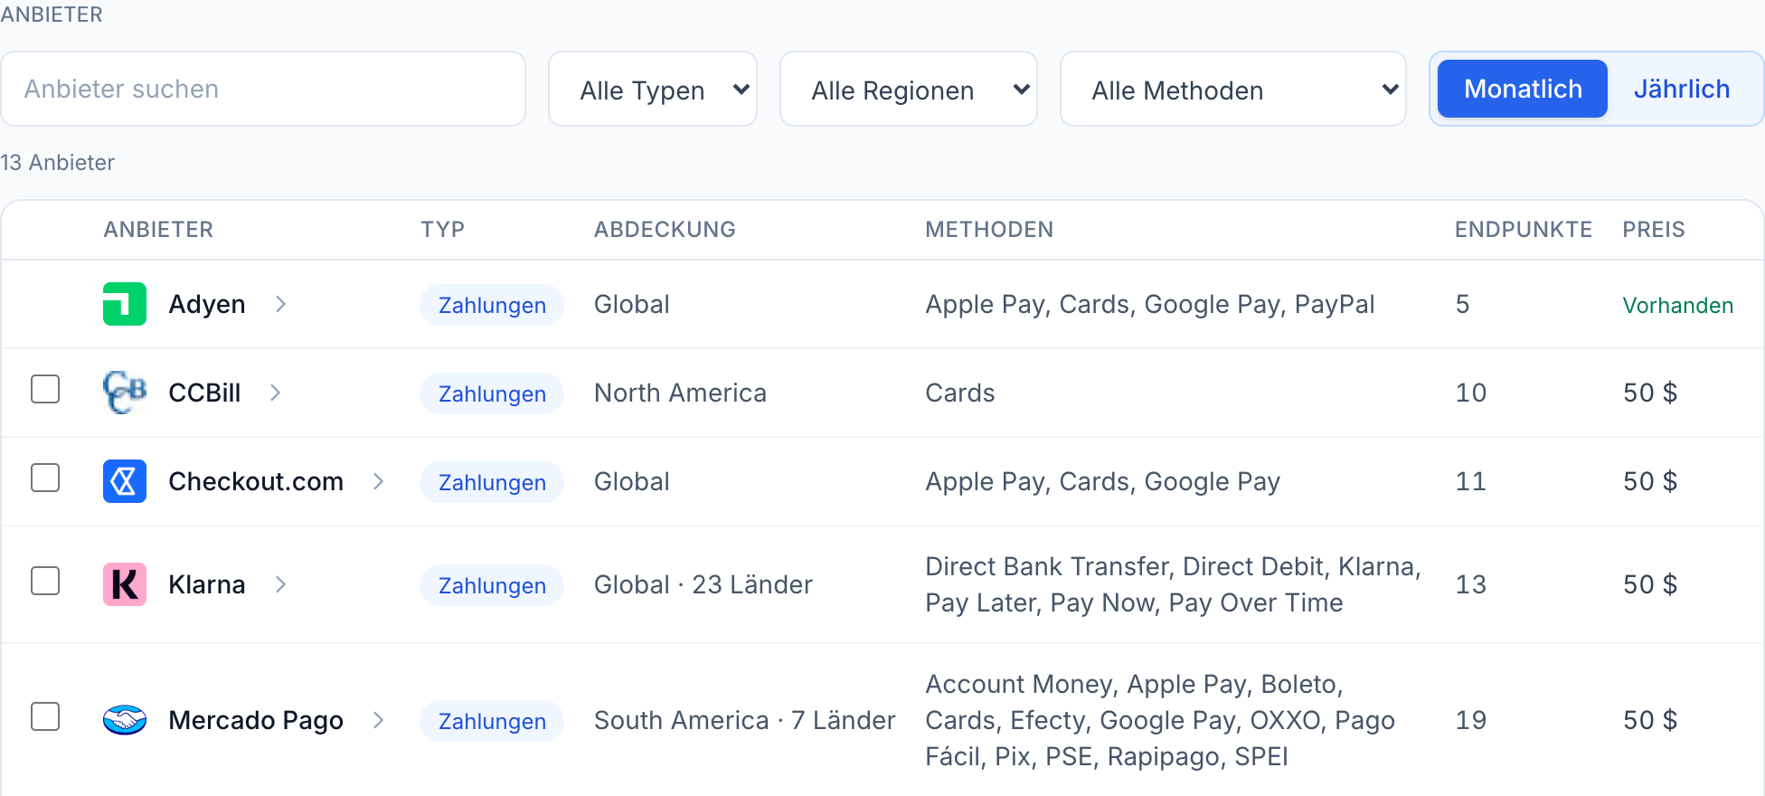Select the Checkout.com row checkbox
Image resolution: width=1765 pixels, height=796 pixels.
tap(45, 478)
